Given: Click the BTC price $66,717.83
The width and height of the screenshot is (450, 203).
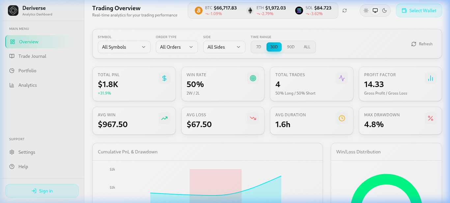Looking at the screenshot, I should (225, 8).
